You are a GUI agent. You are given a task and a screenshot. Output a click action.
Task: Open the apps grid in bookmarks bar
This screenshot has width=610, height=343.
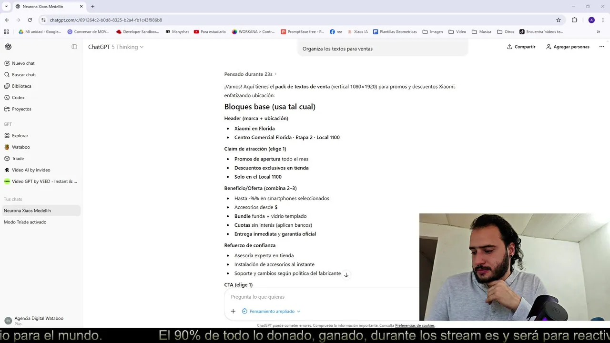tap(6, 32)
